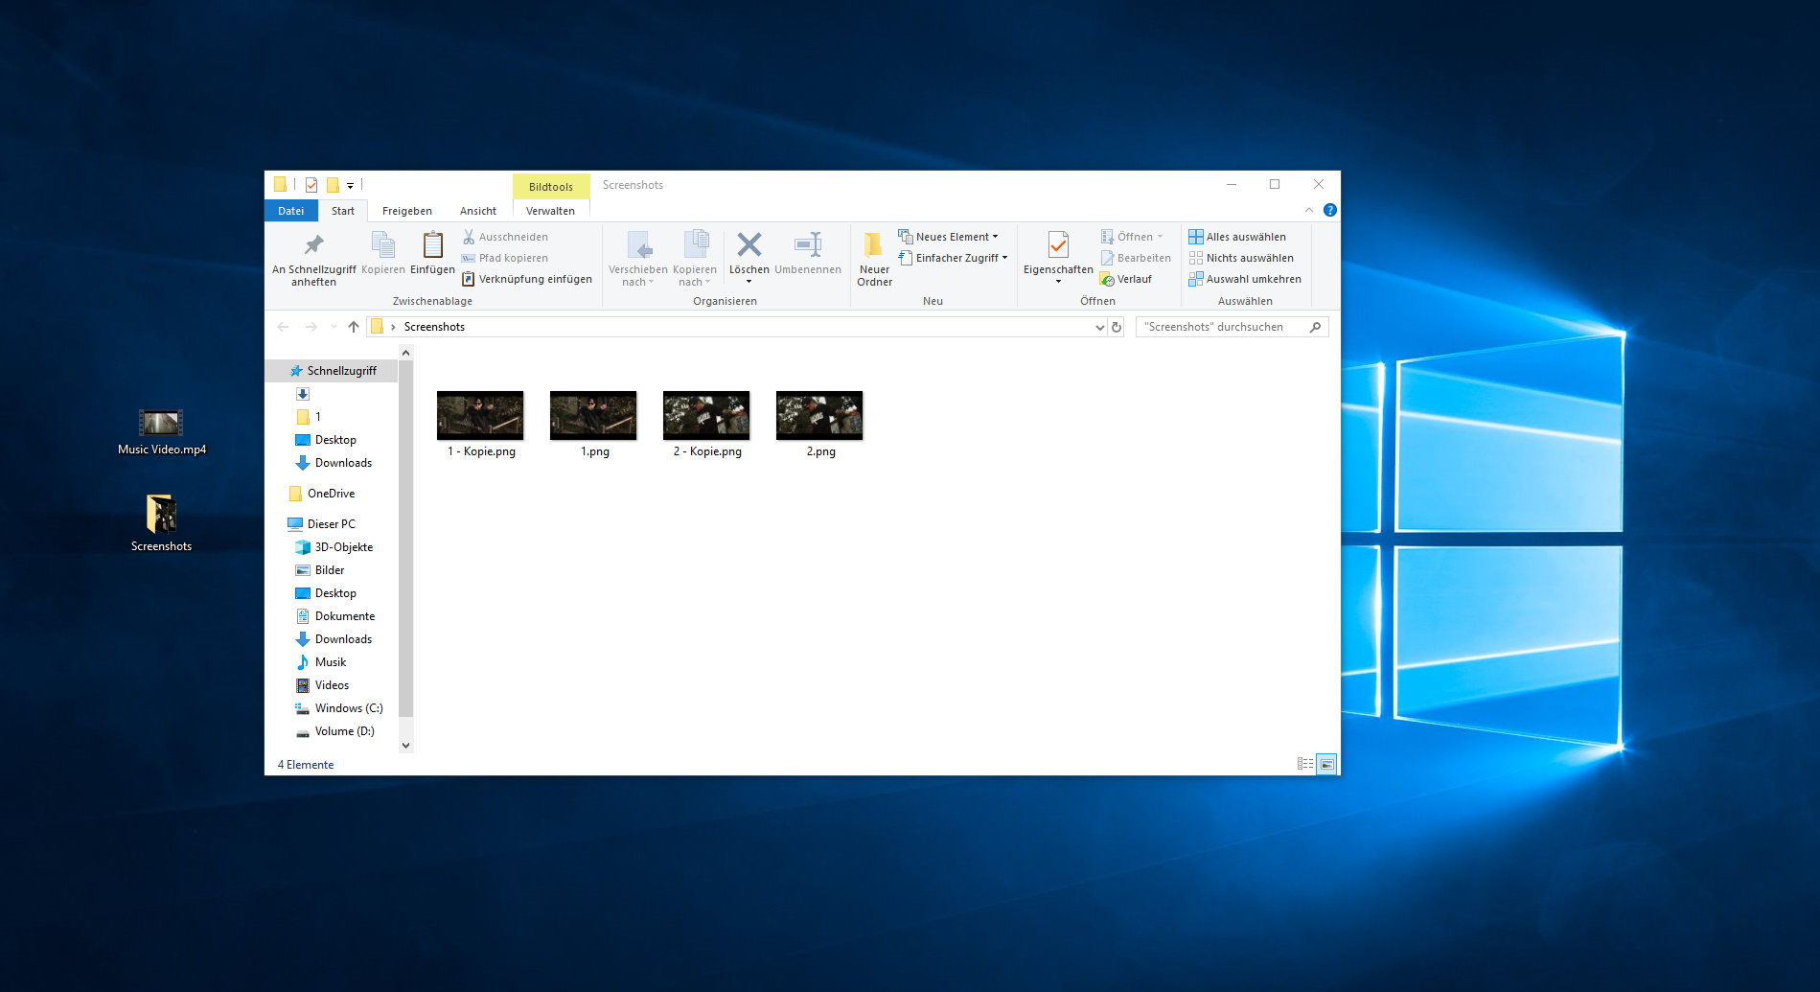The width and height of the screenshot is (1820, 992).
Task: Open recent locations dropdown arrow
Action: click(334, 327)
